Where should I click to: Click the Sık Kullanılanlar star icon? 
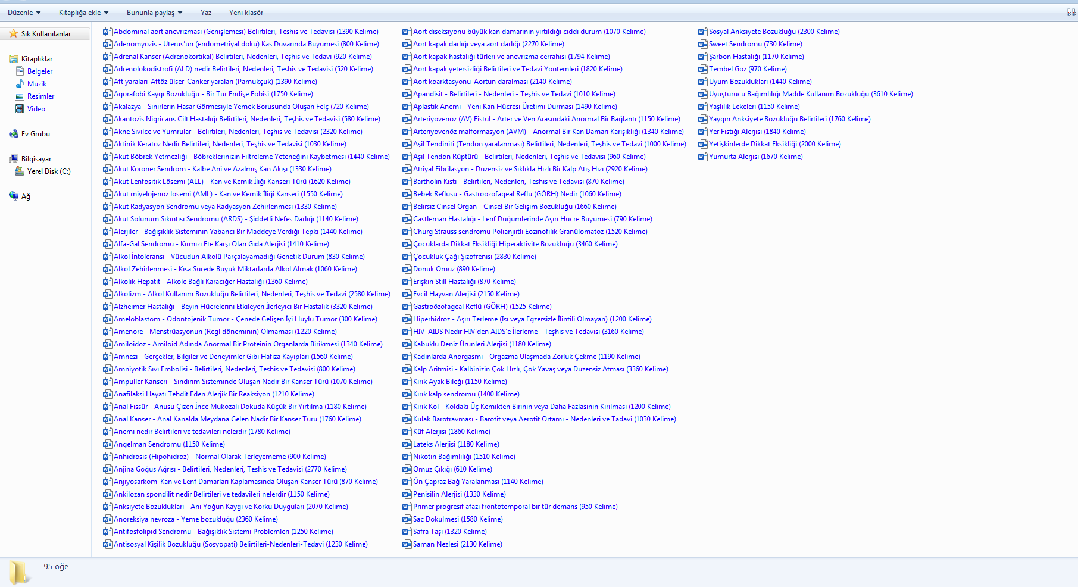coord(13,33)
